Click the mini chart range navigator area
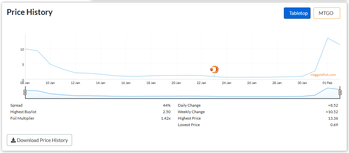Image resolution: width=349 pixels, height=153 pixels. [x=182, y=93]
